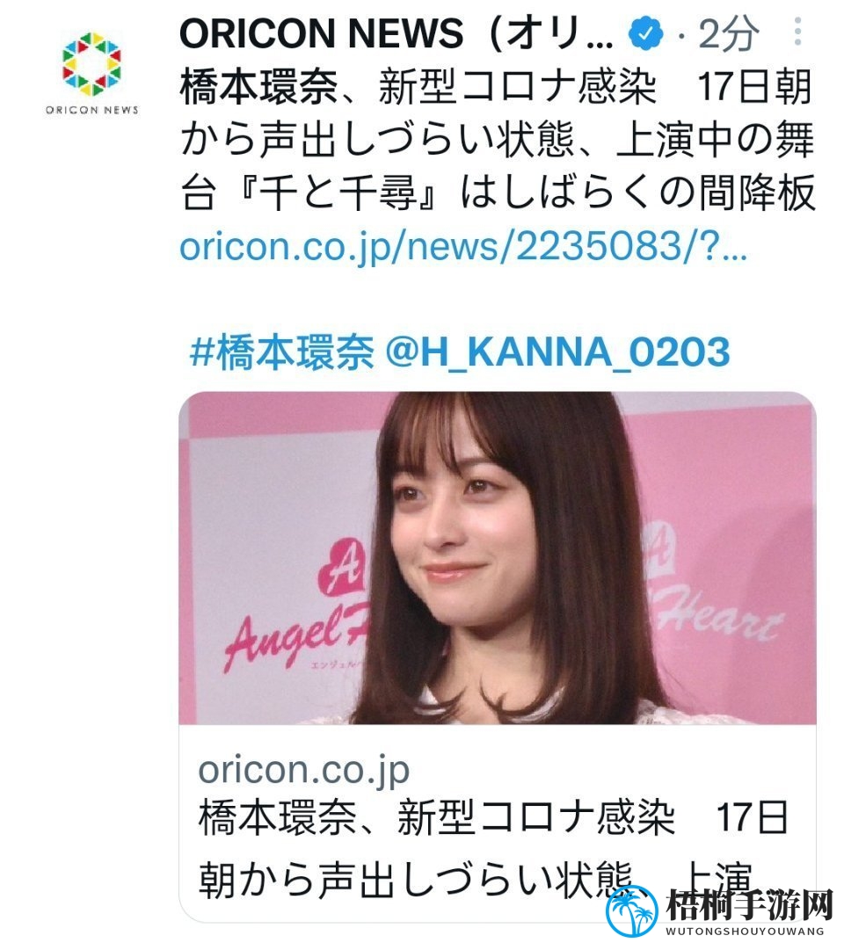Open the @H_KANNA_0203 mention
The image size is (844, 943).
557,352
